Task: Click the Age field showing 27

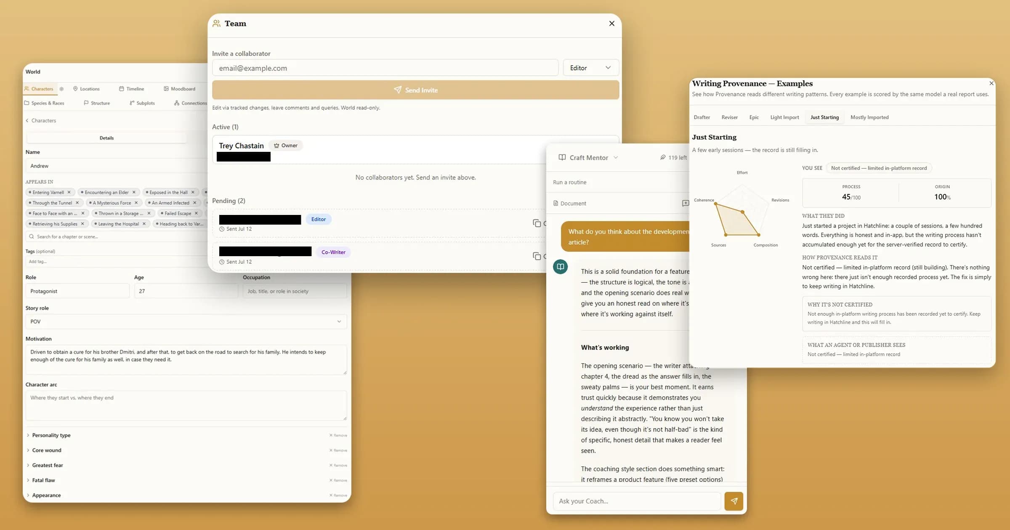Action: click(x=186, y=291)
